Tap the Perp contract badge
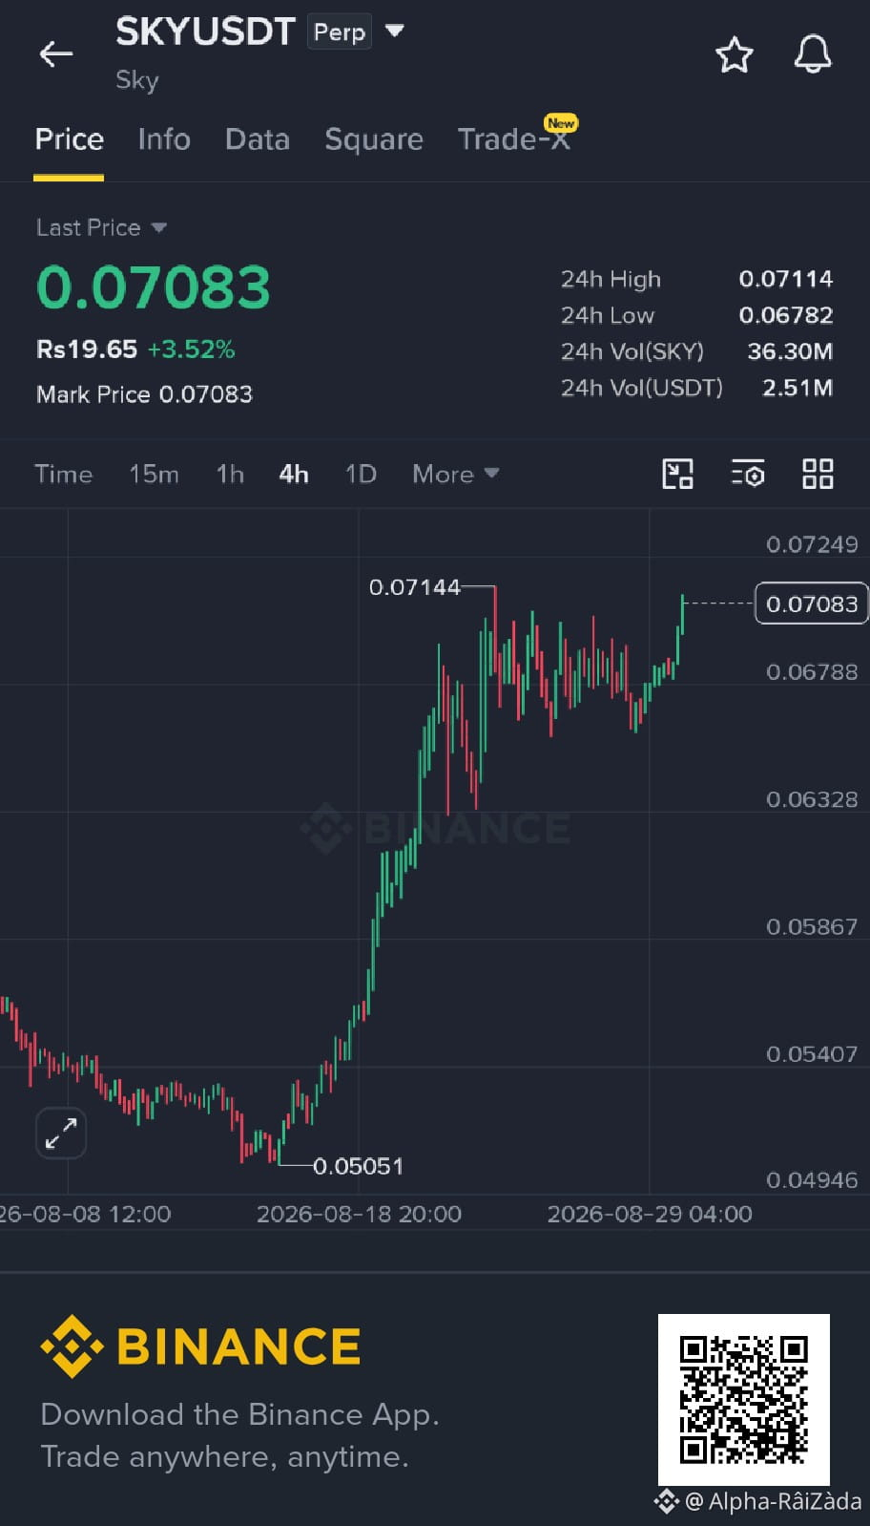Screen dimensions: 870x1526 click(x=340, y=32)
